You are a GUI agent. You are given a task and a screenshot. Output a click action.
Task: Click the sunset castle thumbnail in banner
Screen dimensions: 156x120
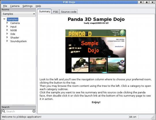click(x=98, y=65)
